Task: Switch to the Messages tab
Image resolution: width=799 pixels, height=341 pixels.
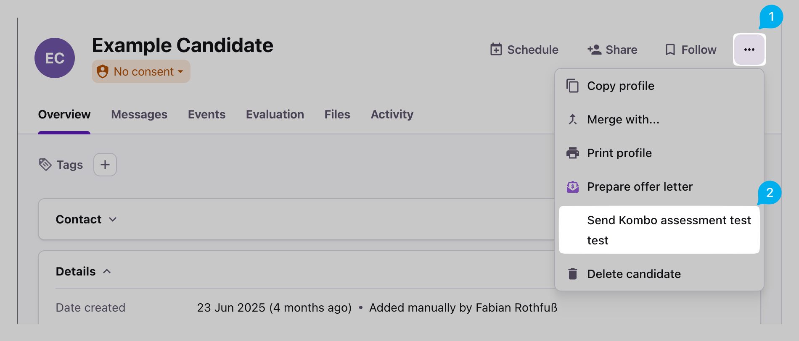Action: tap(139, 114)
